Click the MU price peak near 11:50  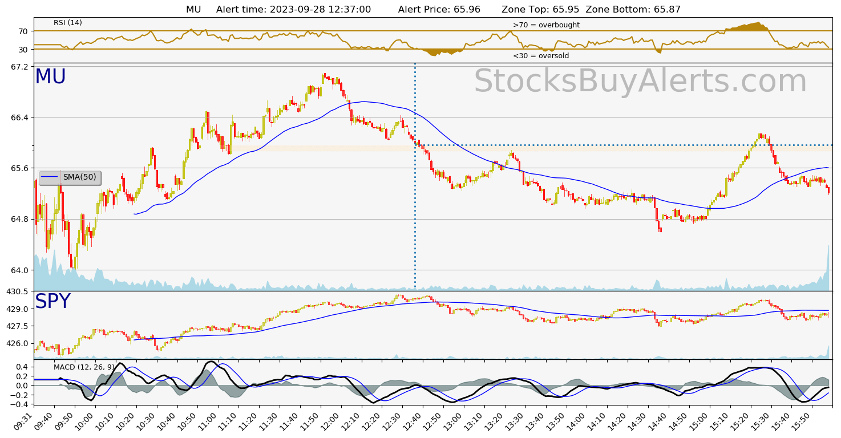(324, 76)
